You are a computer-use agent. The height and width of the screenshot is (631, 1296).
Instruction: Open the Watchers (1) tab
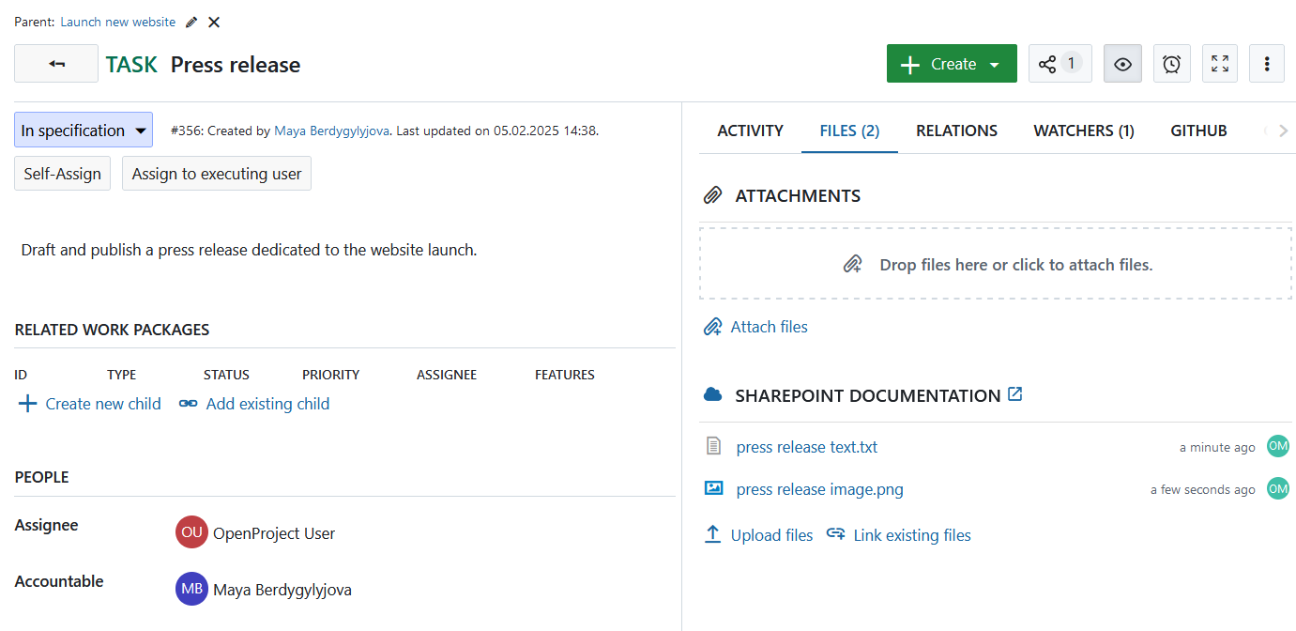tap(1083, 131)
